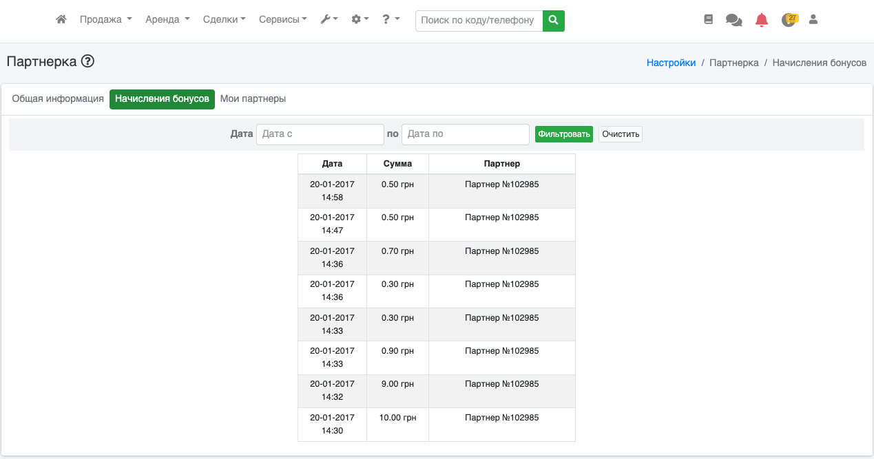Click the Фильтровать button

click(563, 134)
